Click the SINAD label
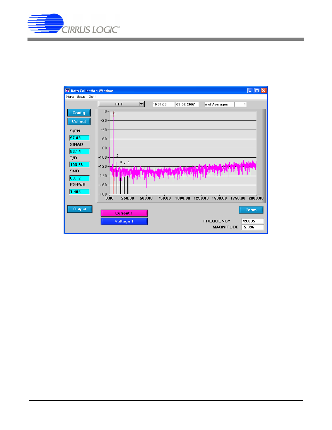Viewport: 332px width, 430px height. click(x=77, y=144)
